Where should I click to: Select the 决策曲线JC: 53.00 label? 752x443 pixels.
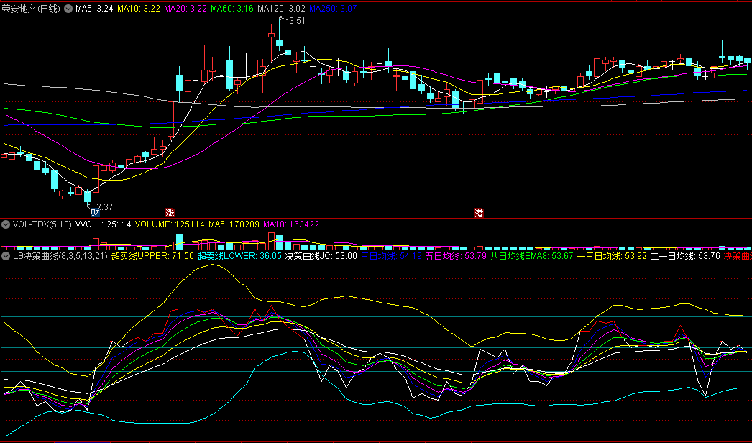click(x=321, y=256)
